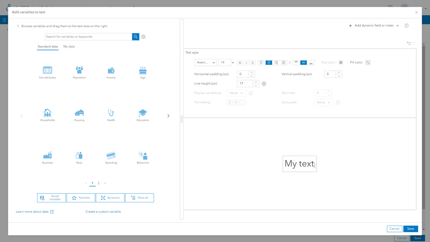Click Cancel in the dialog
The height and width of the screenshot is (242, 430).
coord(395,228)
